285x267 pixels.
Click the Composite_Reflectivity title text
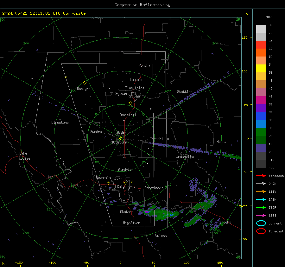coord(142,5)
